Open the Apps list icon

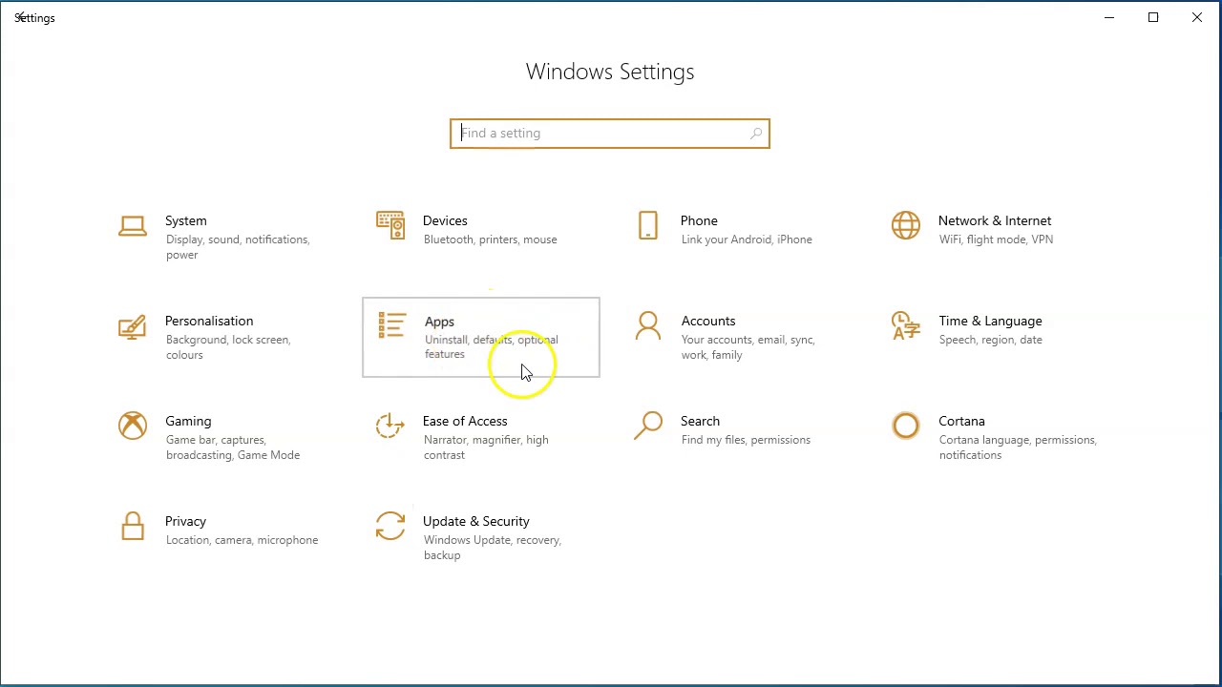click(391, 325)
